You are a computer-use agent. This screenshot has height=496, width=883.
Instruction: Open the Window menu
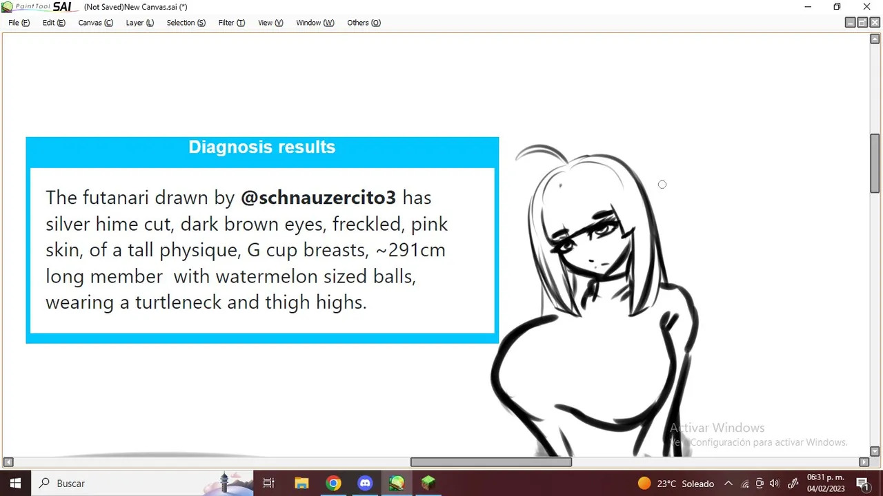click(x=315, y=23)
